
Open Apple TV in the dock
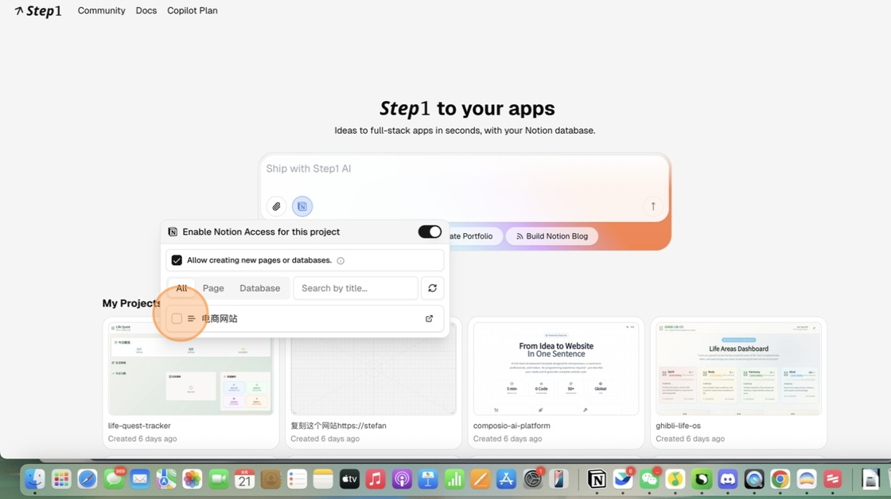click(x=349, y=479)
